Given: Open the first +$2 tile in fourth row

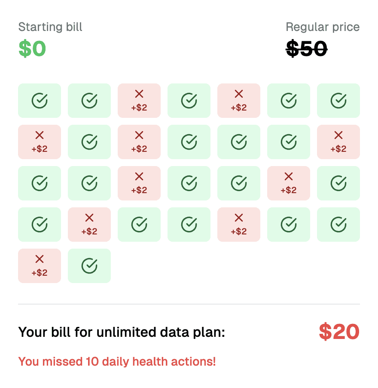Looking at the screenshot, I should [x=89, y=225].
